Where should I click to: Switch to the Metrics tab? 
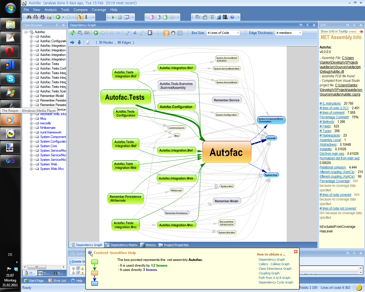tap(148, 245)
